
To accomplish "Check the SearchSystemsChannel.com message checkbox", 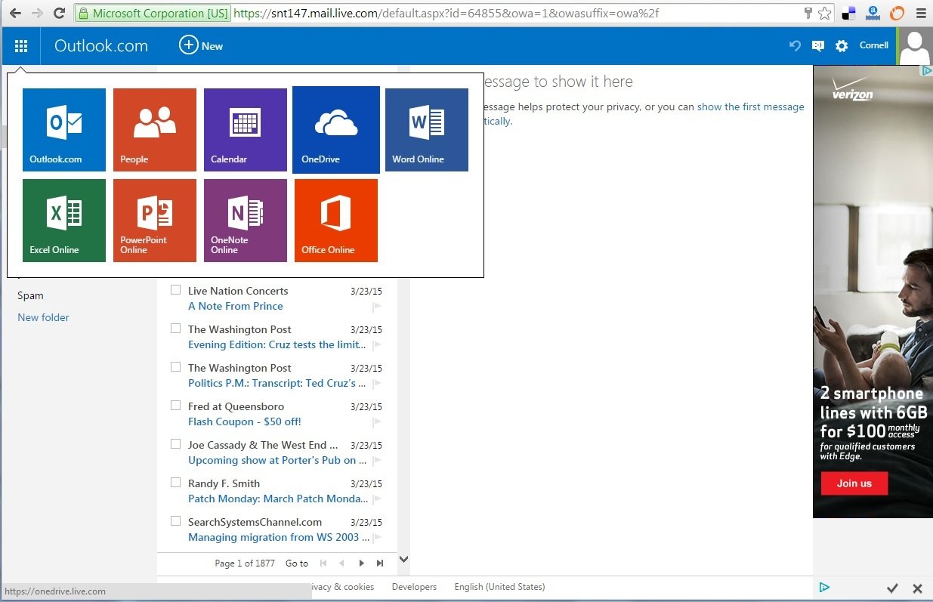I will point(175,521).
